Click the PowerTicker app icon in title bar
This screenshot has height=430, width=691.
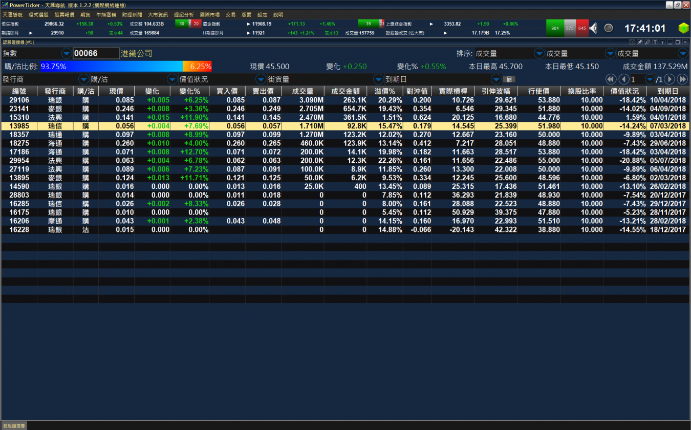pos(5,5)
